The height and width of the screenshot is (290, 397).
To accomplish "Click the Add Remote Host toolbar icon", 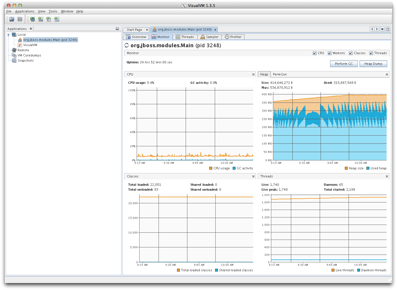I will [x=33, y=19].
